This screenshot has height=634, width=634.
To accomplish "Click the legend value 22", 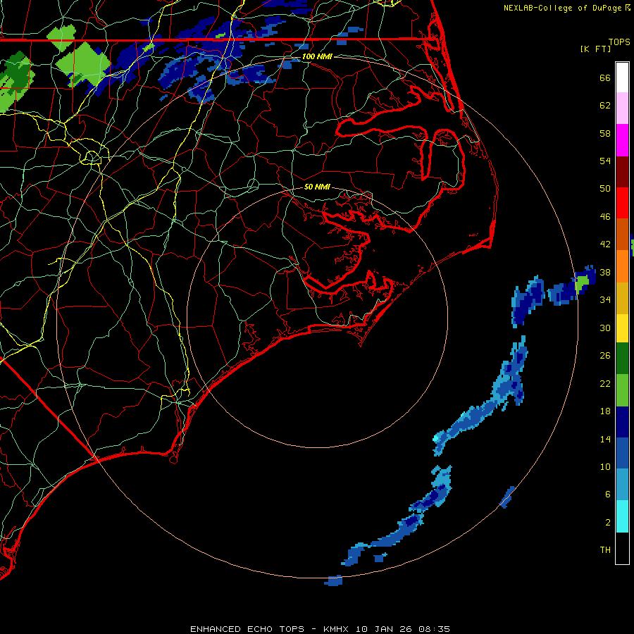I will [605, 383].
